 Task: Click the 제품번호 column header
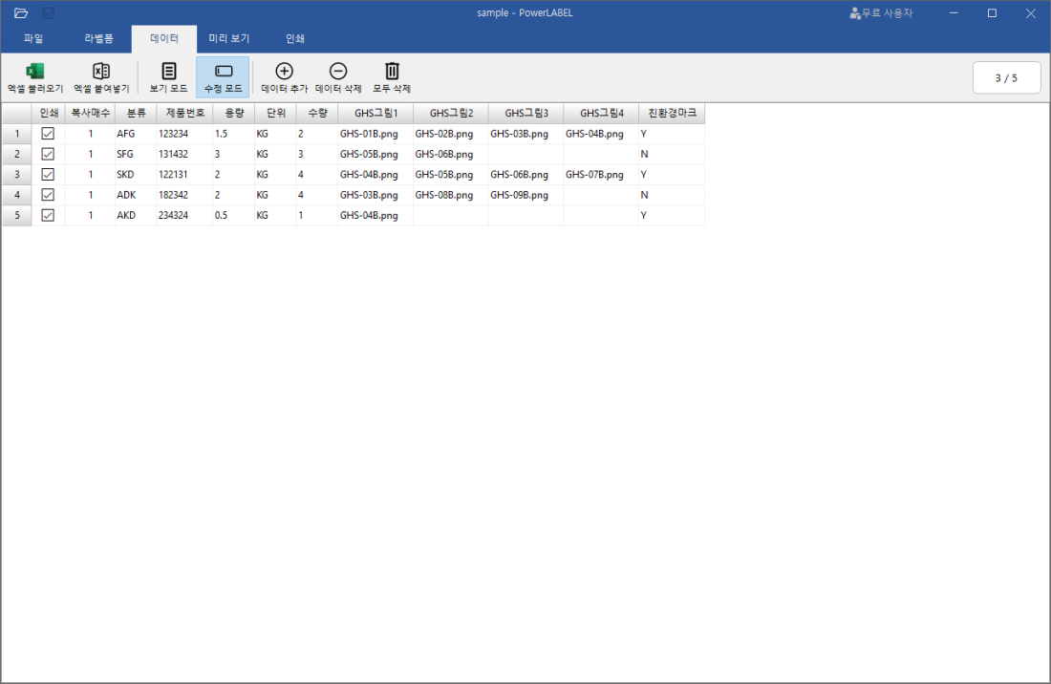pyautogui.click(x=184, y=113)
